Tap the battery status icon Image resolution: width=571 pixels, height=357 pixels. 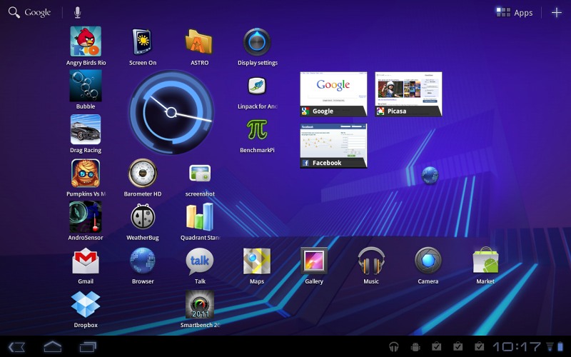560,347
